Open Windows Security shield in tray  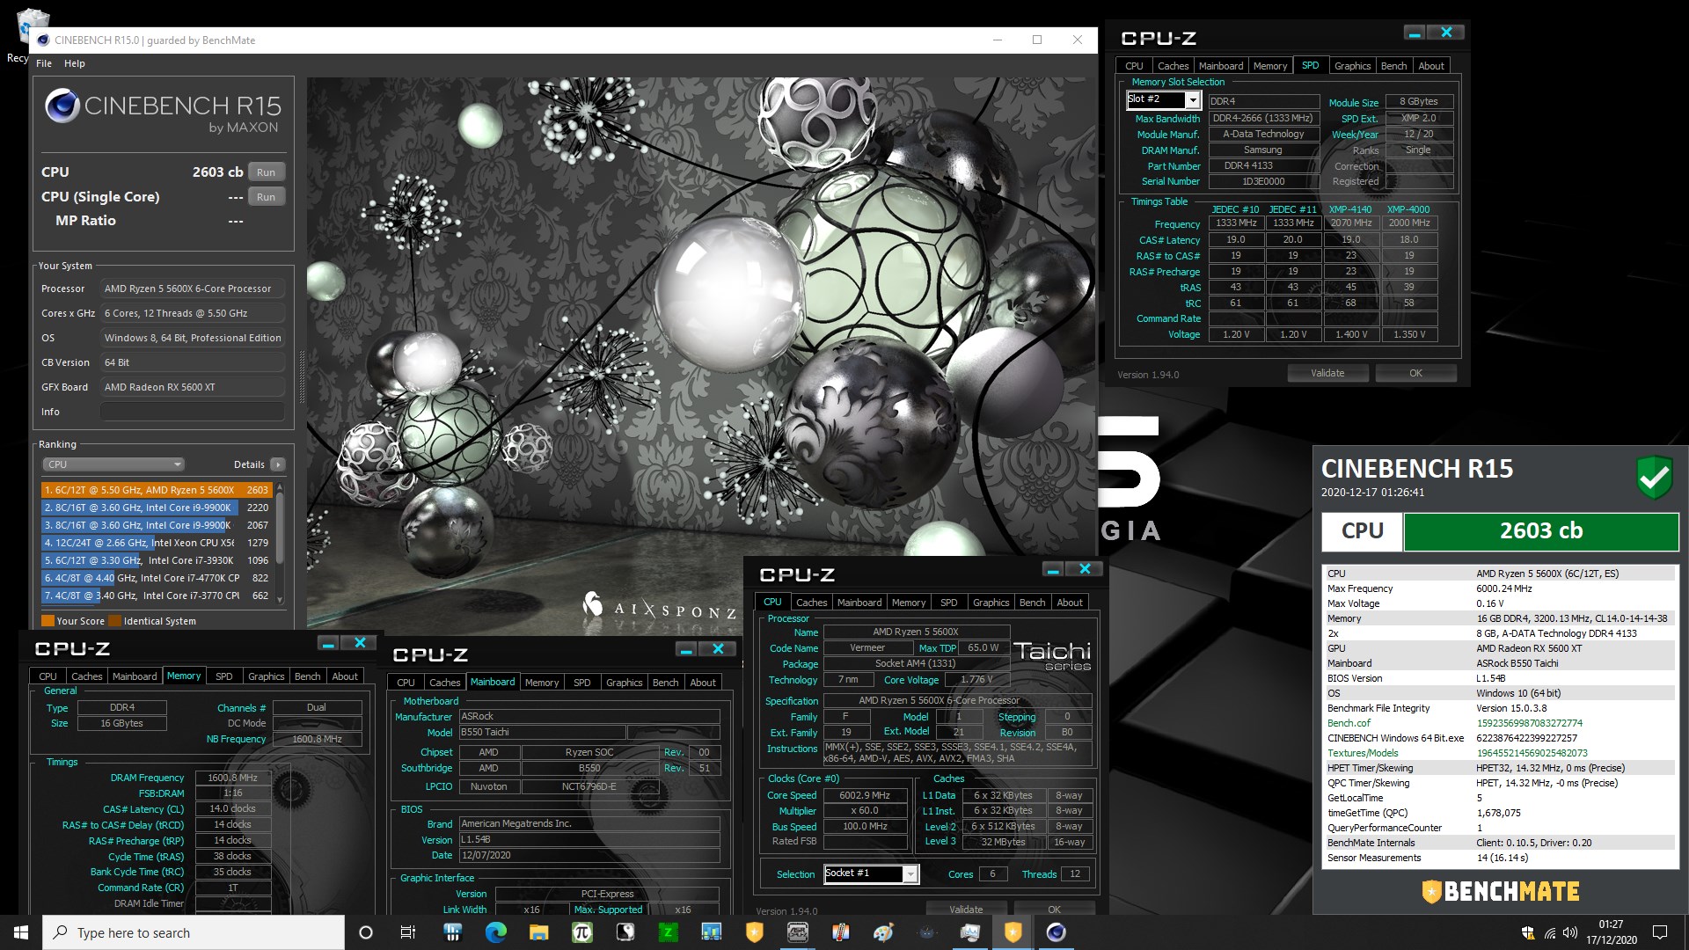[x=1528, y=933]
